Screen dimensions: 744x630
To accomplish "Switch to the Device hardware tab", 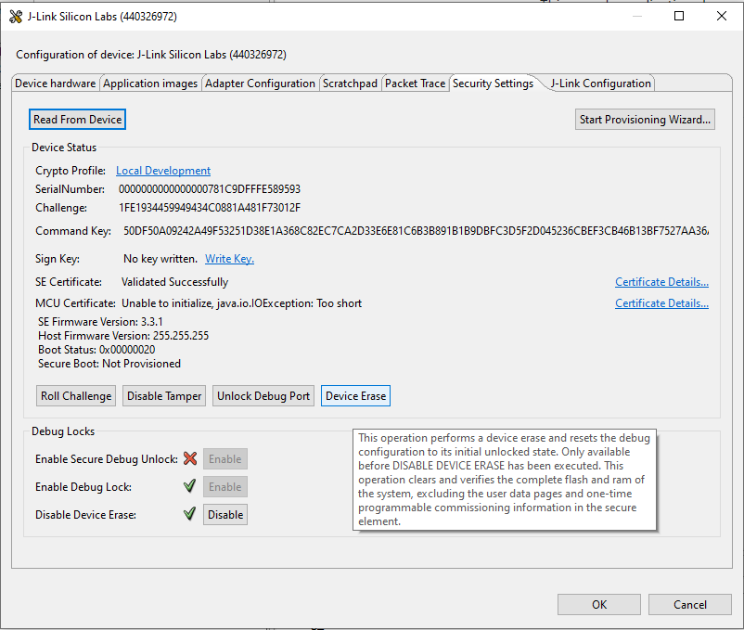I will (56, 84).
